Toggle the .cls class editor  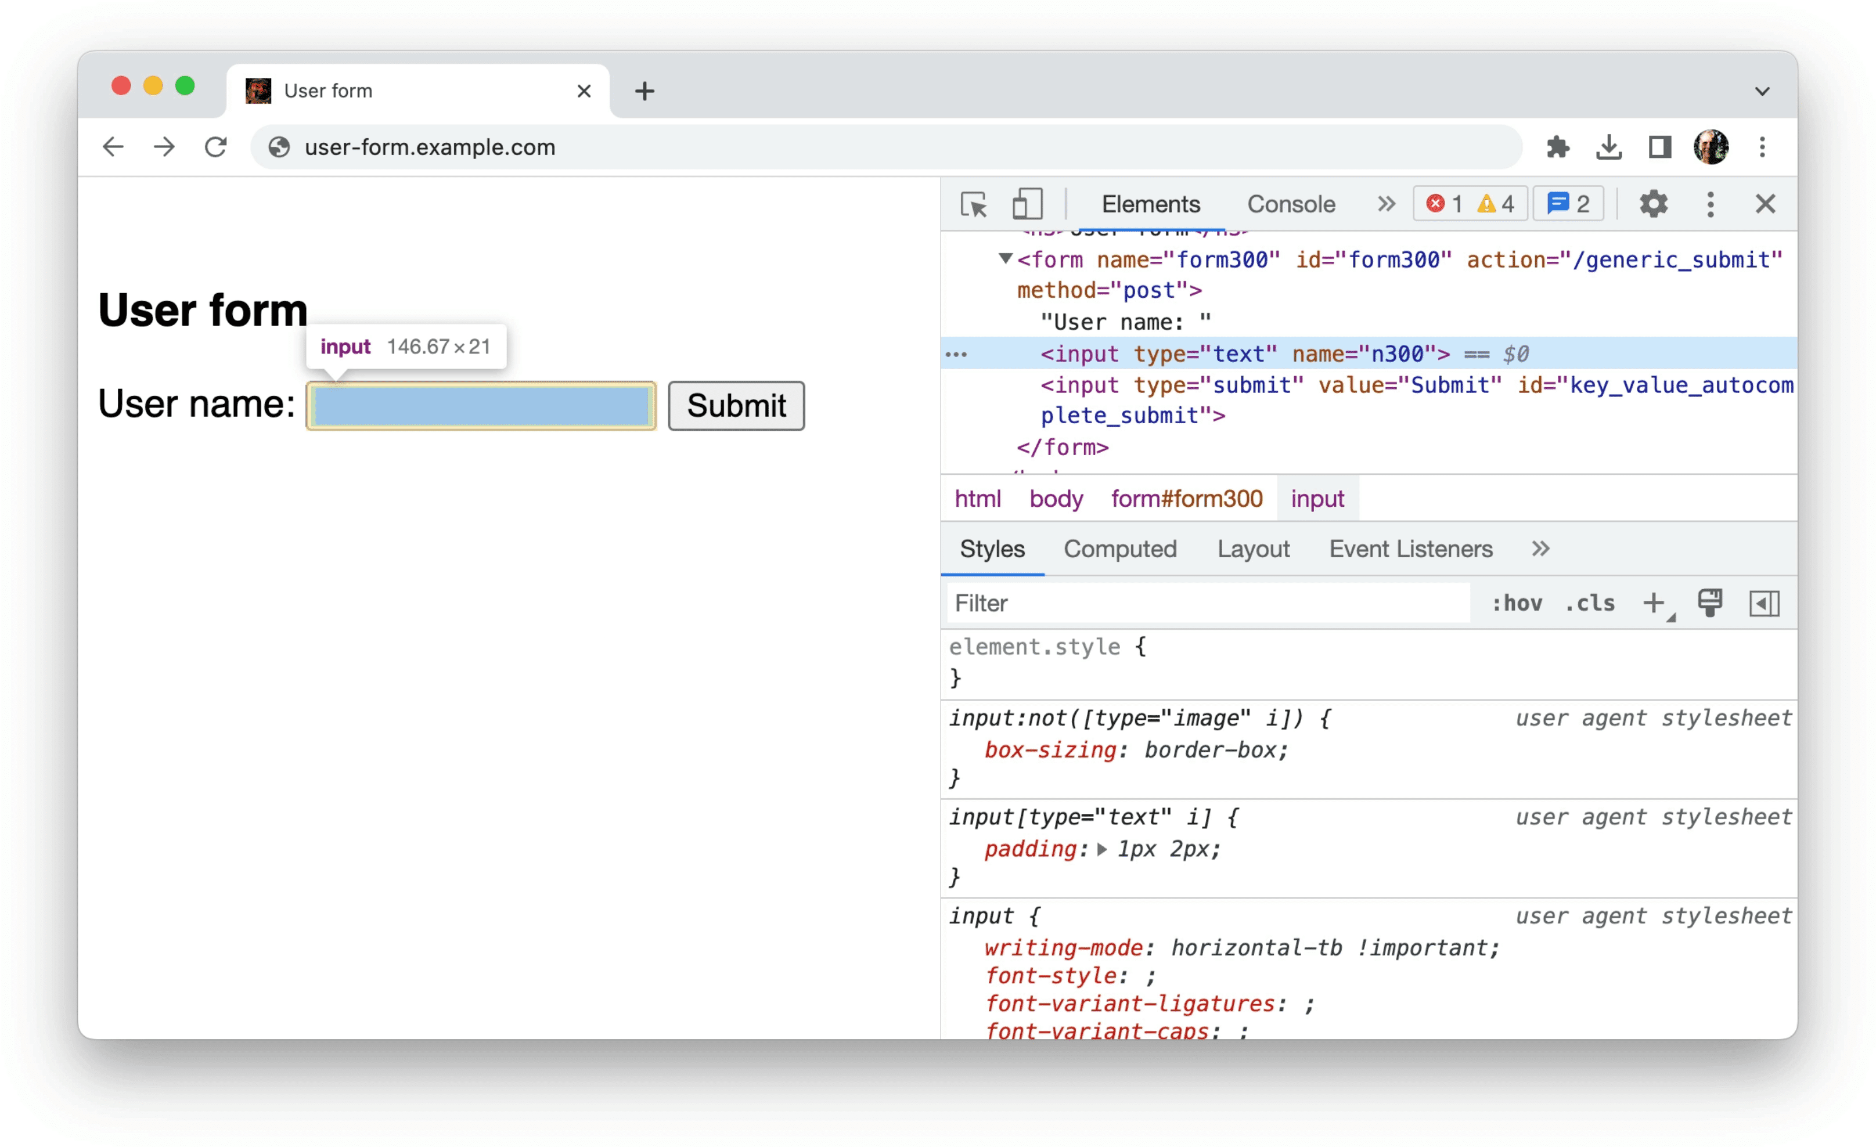click(1596, 604)
